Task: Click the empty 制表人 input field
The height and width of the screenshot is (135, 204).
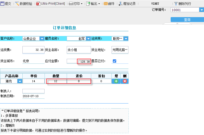Action: (33, 91)
